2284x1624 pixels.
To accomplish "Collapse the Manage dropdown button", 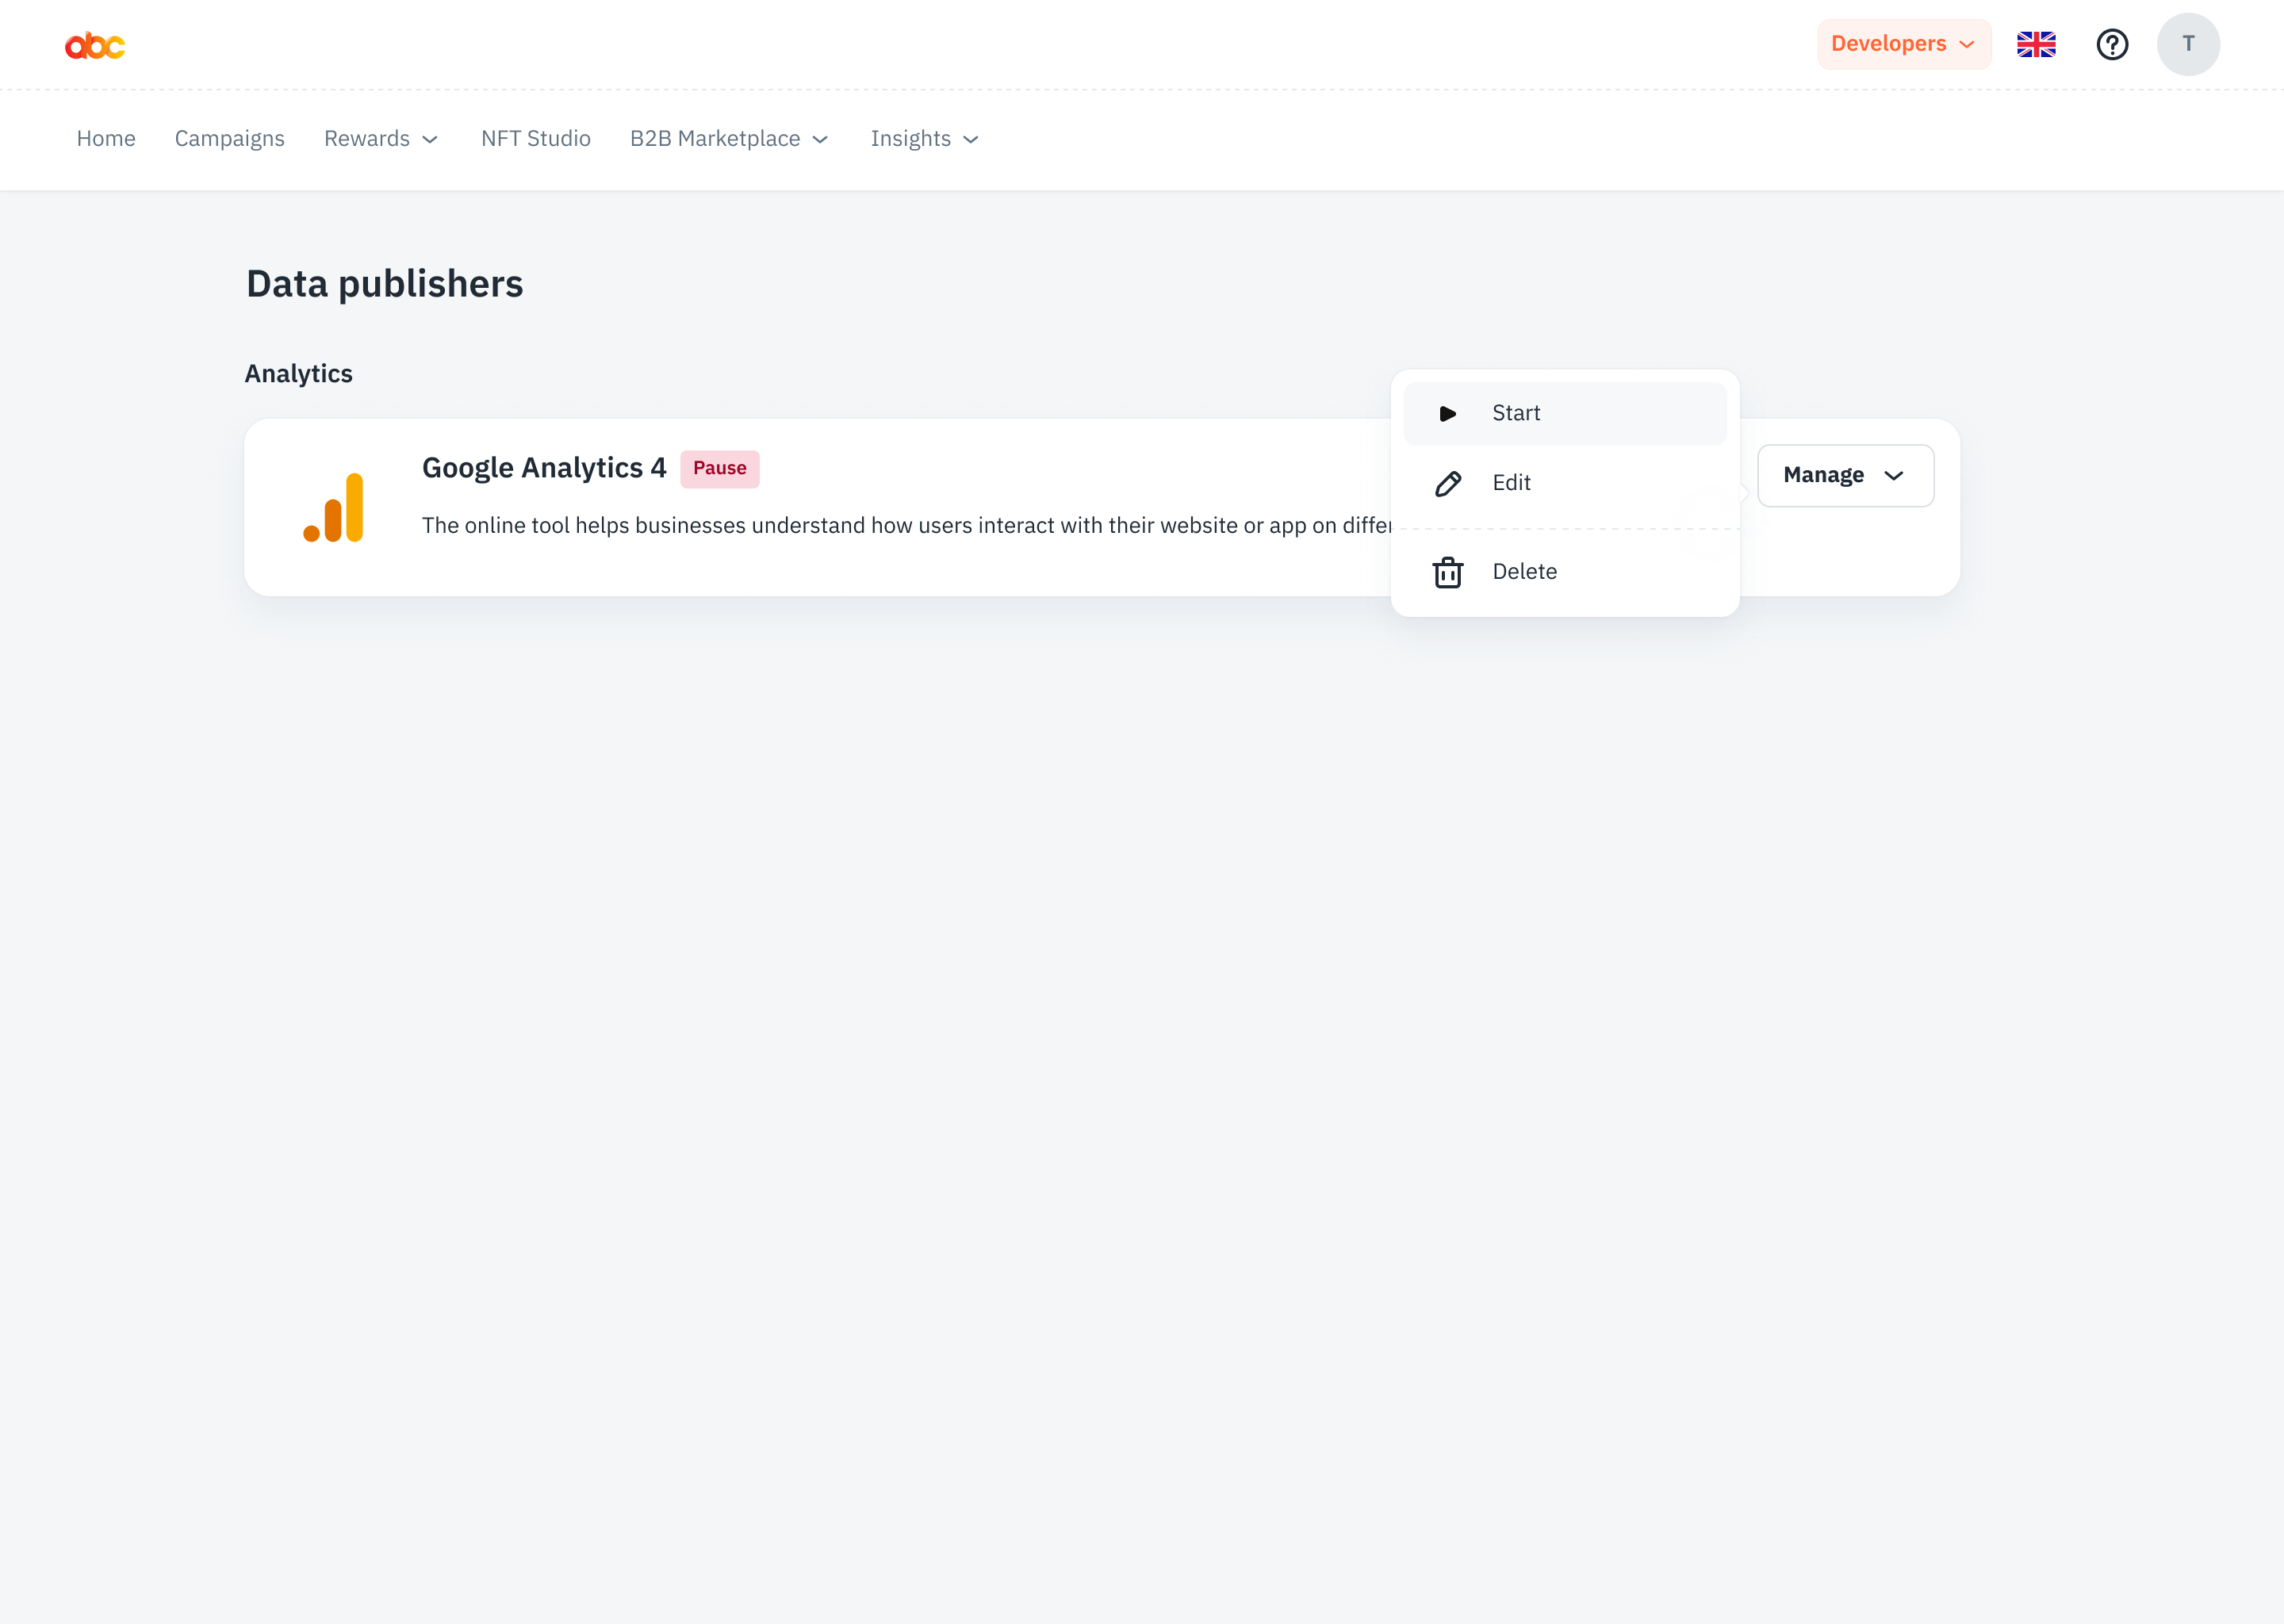I will [1845, 476].
